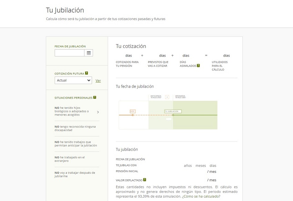Expand the children situation chevron arrow
The width and height of the screenshot is (293, 201).
[x=98, y=112]
